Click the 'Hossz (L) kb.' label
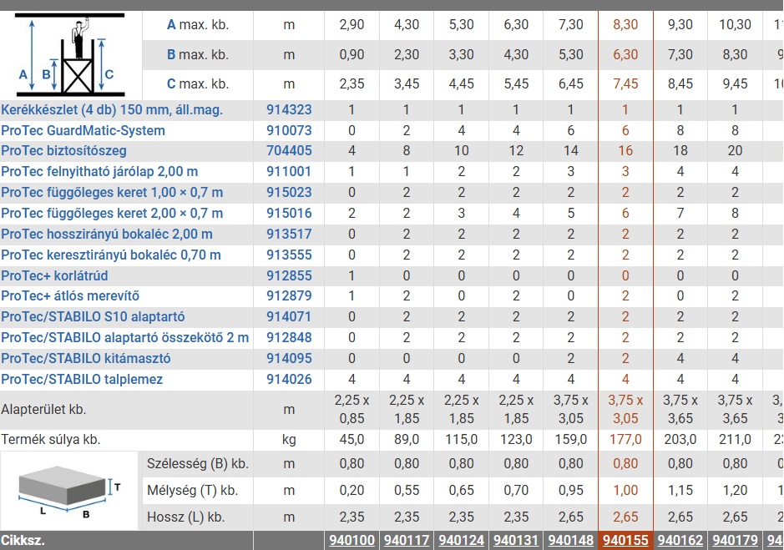The height and width of the screenshot is (550, 784). (x=185, y=517)
